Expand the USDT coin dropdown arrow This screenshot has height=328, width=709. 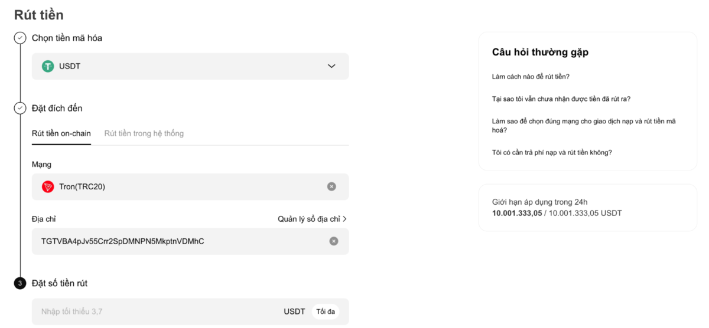[x=331, y=66]
